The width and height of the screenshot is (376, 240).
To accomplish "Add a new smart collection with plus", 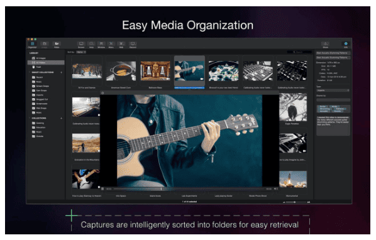I will (x=62, y=72).
